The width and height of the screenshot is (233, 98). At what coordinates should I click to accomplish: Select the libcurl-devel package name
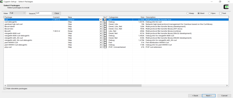(x=10, y=26)
